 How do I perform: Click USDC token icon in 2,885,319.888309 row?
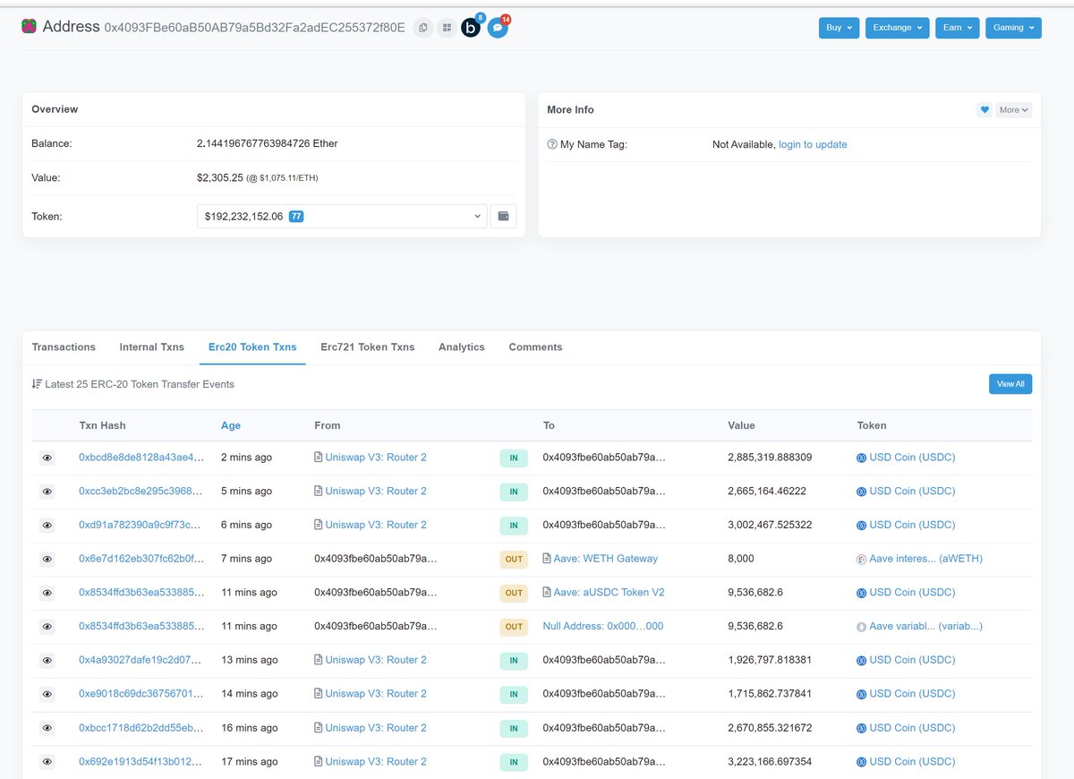point(862,458)
